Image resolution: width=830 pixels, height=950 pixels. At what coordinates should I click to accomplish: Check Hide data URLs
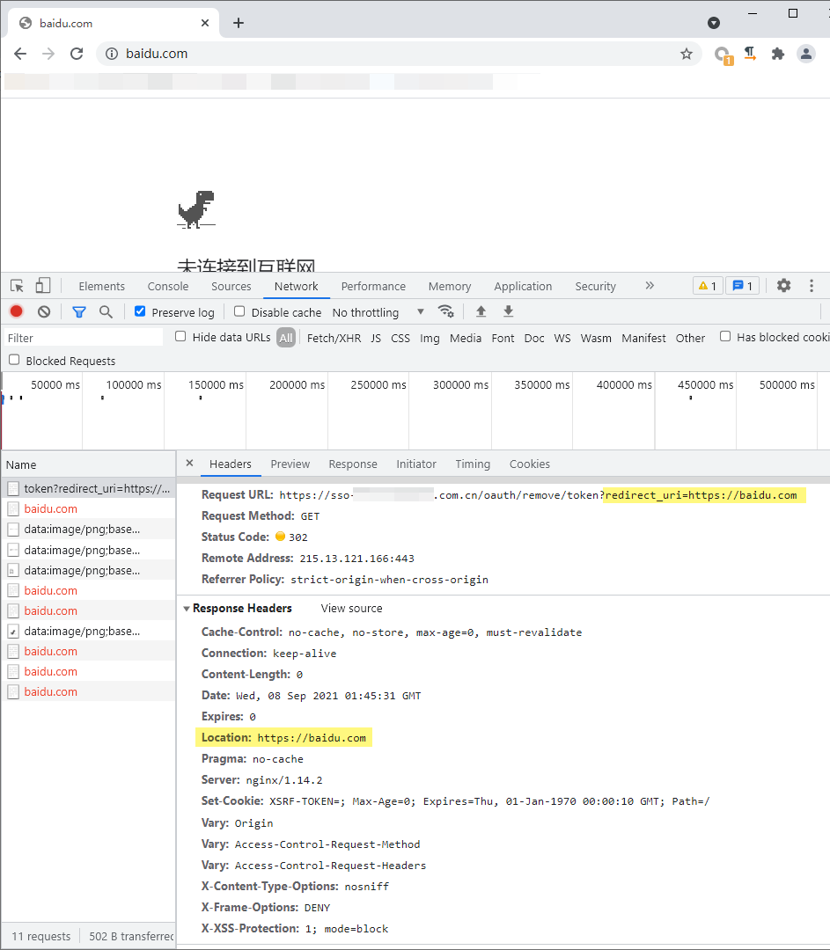coord(180,337)
